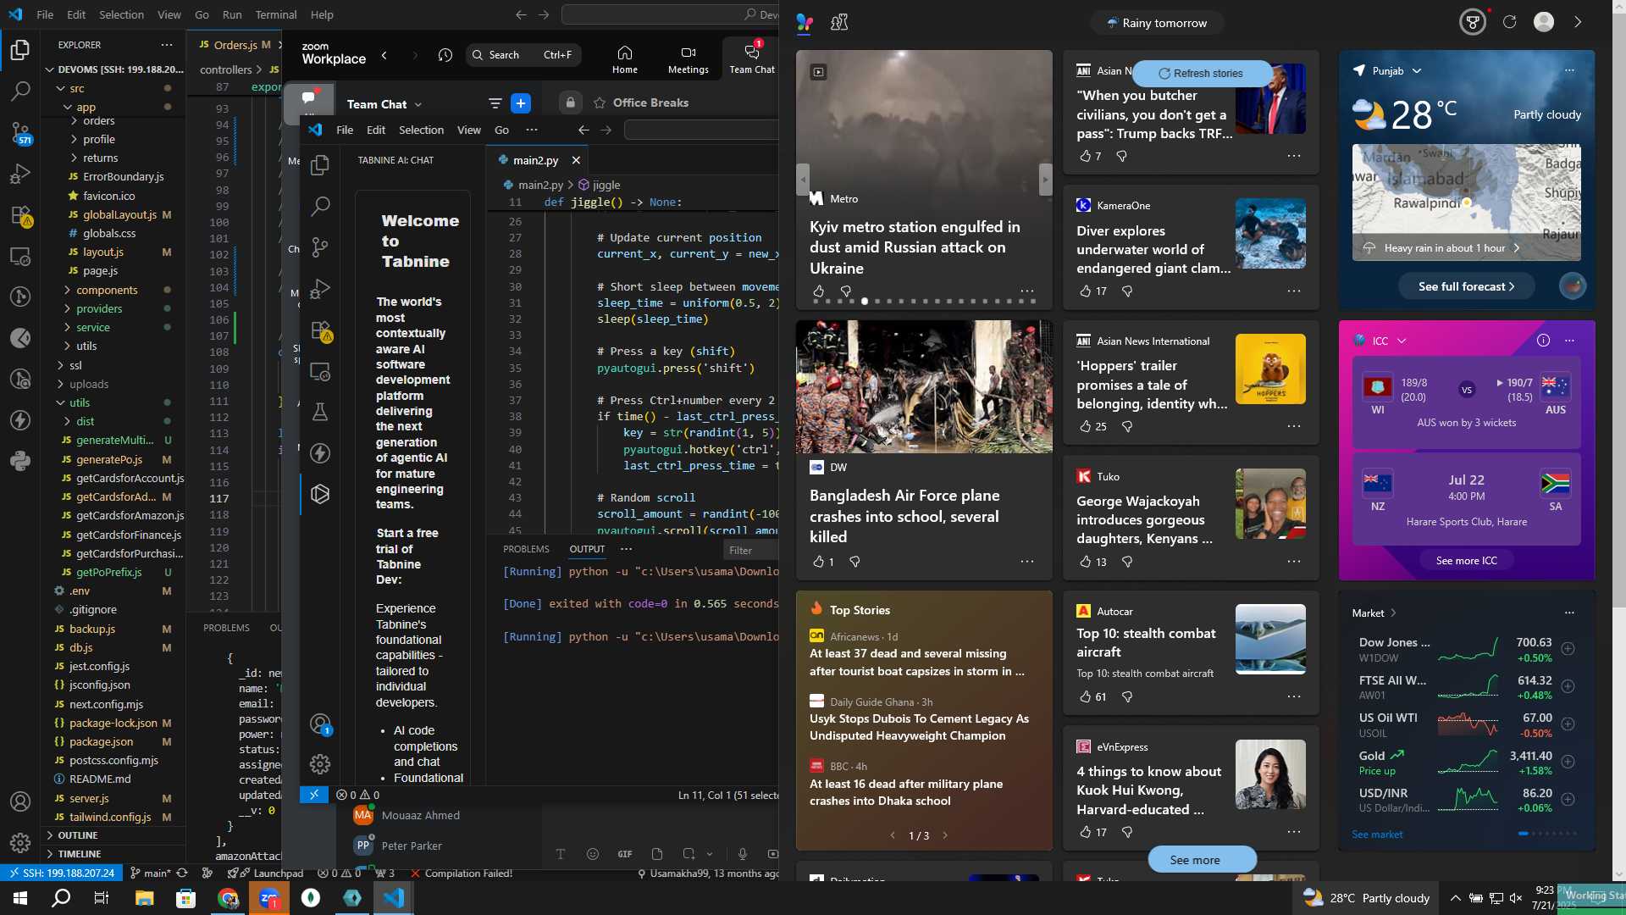Click See full forecast in weather card
1626x915 pixels.
pyautogui.click(x=1467, y=286)
